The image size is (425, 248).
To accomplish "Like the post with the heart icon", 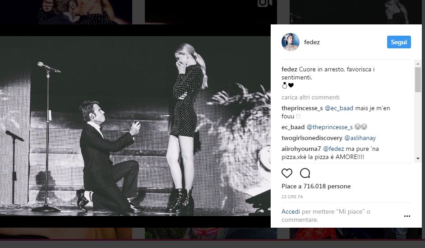I will tap(287, 173).
